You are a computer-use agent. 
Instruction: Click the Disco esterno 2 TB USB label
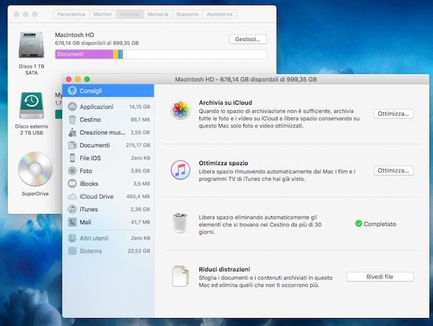coord(31,130)
